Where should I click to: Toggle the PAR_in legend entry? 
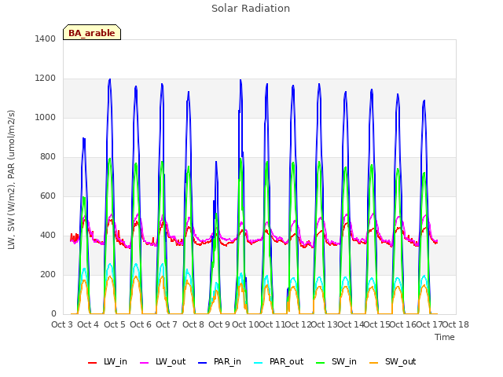point(220,361)
